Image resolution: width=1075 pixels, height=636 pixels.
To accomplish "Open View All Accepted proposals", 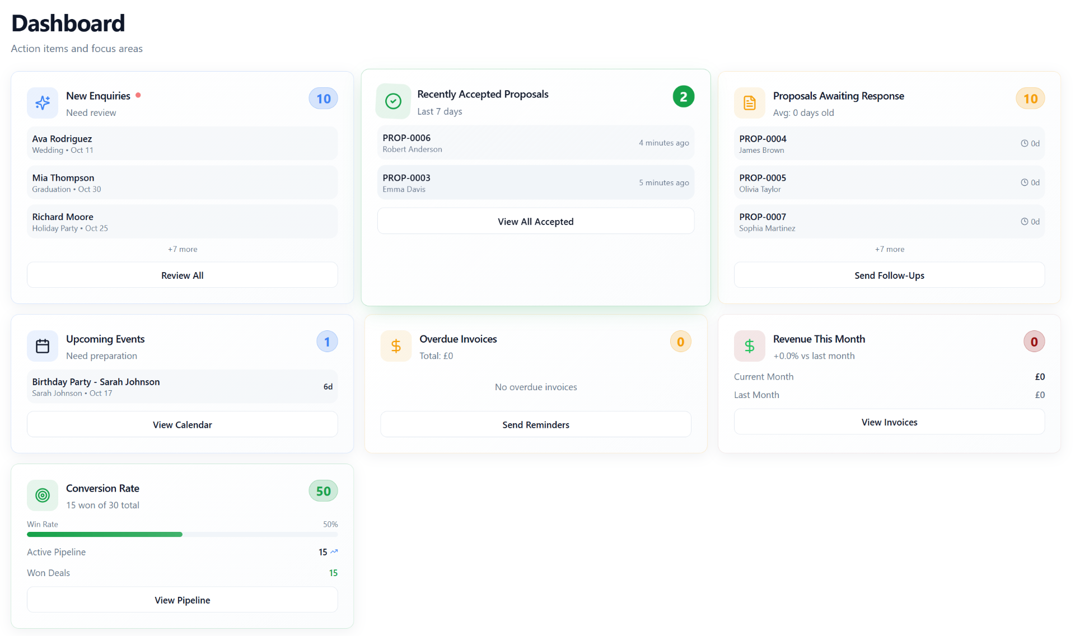I will point(535,221).
